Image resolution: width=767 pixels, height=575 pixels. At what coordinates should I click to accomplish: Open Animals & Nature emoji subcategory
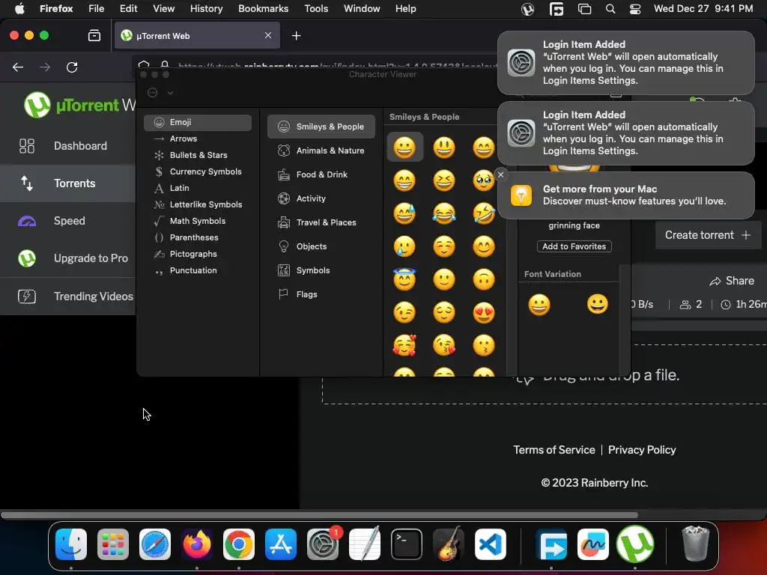coord(321,150)
